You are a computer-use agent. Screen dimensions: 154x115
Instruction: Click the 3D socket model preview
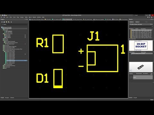(141, 67)
